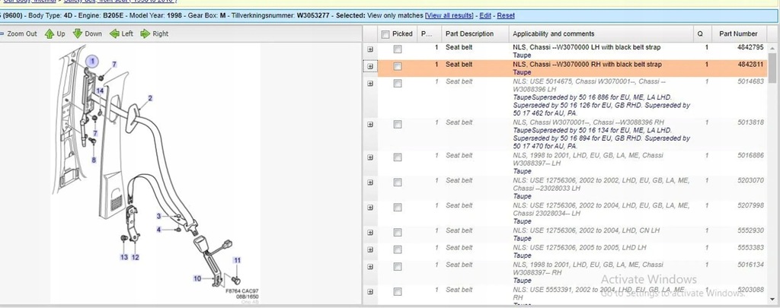This screenshot has width=780, height=308.
Task: Select callout number 14 in the diagram
Action: (x=100, y=91)
